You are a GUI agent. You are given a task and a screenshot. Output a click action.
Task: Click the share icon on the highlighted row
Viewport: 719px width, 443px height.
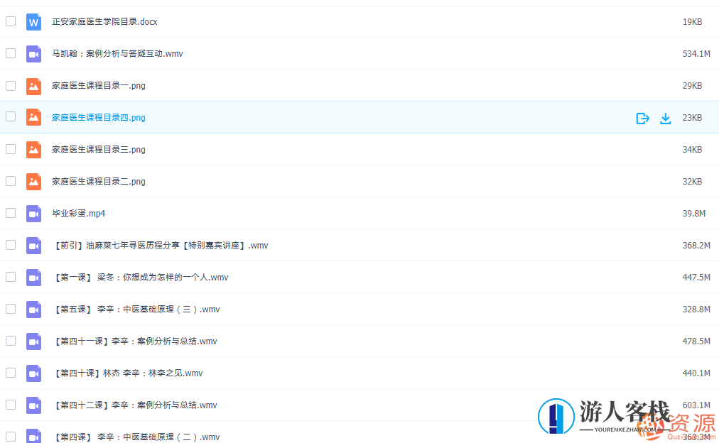(x=642, y=119)
